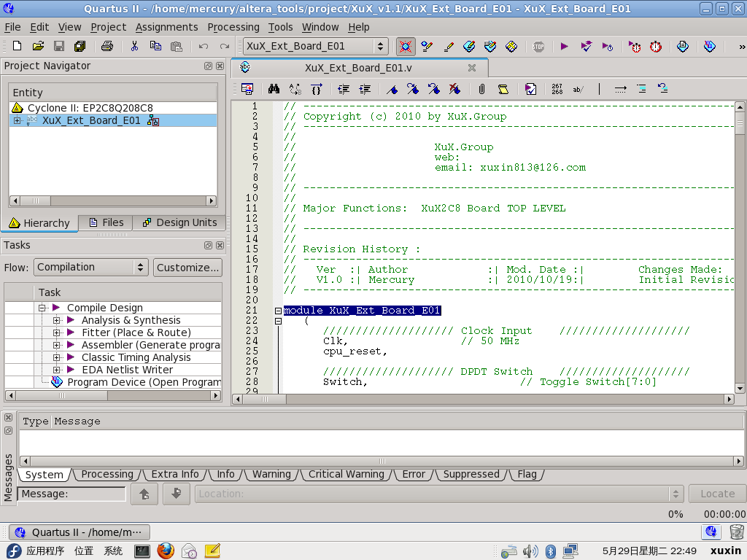
Task: Click the Message input field
Action: (x=71, y=494)
